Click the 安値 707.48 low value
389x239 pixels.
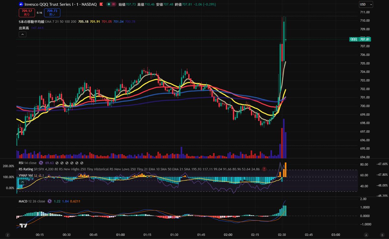point(165,5)
